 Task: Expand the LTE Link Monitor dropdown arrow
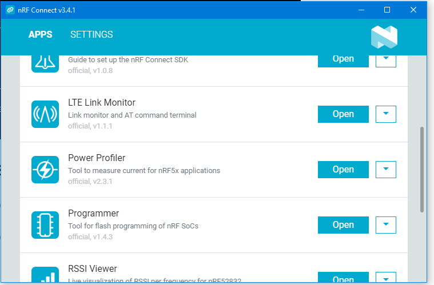tap(386, 114)
